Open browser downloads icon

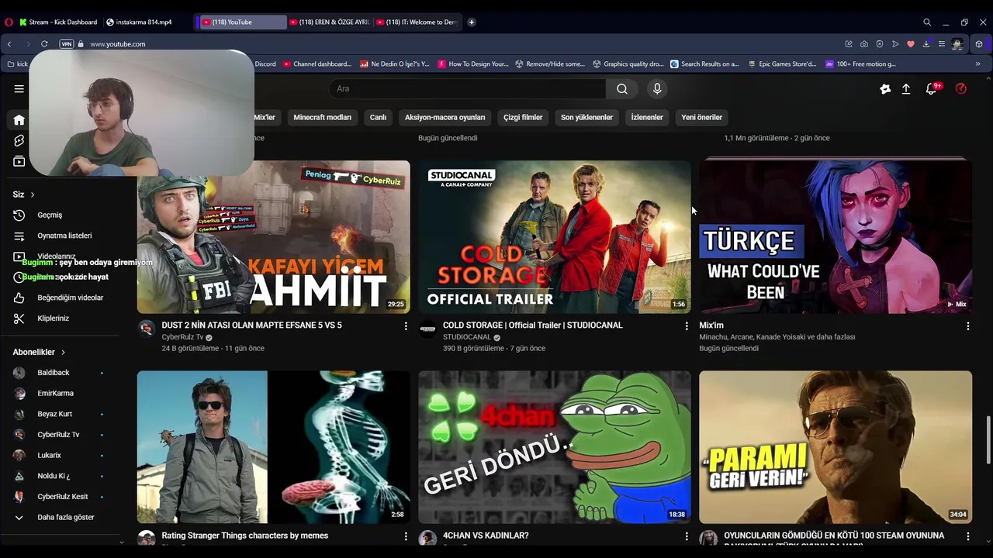point(926,44)
